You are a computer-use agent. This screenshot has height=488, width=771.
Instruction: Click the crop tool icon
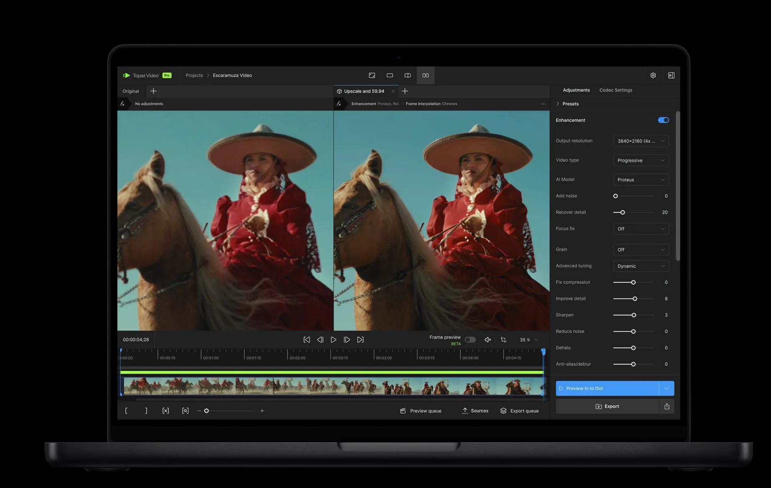pos(503,340)
